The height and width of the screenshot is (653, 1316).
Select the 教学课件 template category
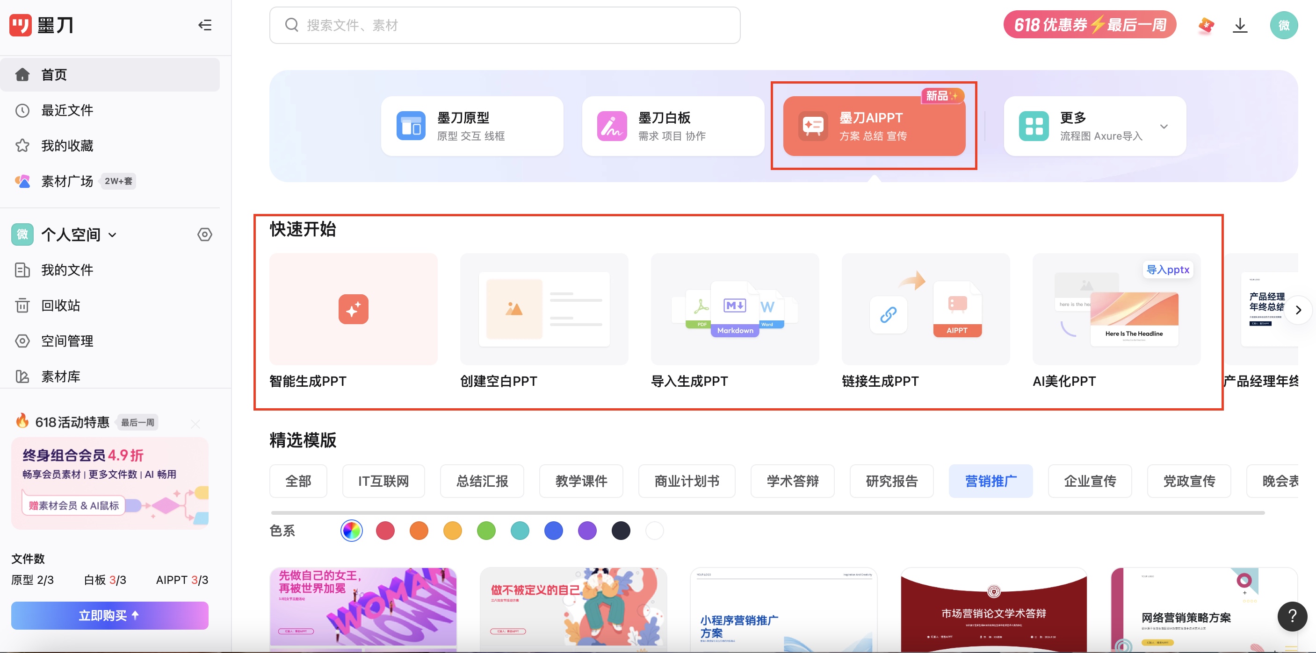click(581, 481)
